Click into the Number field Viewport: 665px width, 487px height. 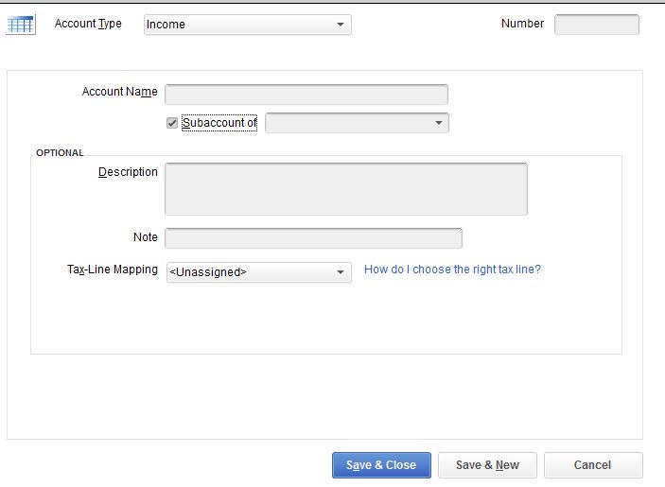click(x=596, y=25)
